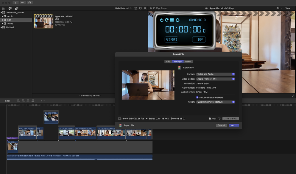Open the Titles and Generators sidebar
The image size is (296, 174).
tap(17, 8)
